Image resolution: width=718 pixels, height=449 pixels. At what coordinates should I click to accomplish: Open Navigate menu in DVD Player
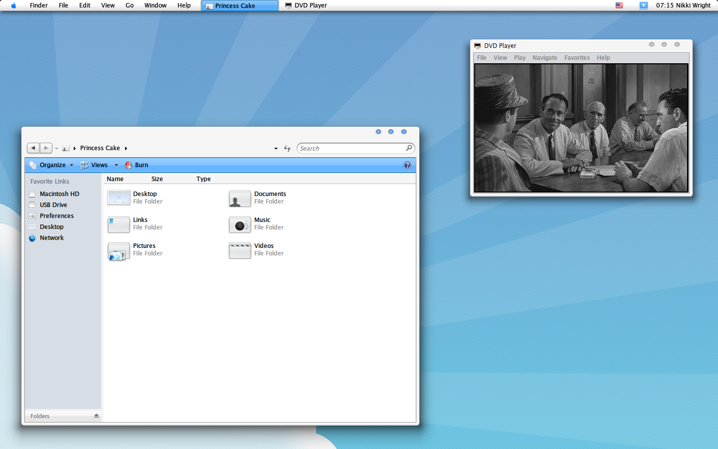tap(544, 58)
